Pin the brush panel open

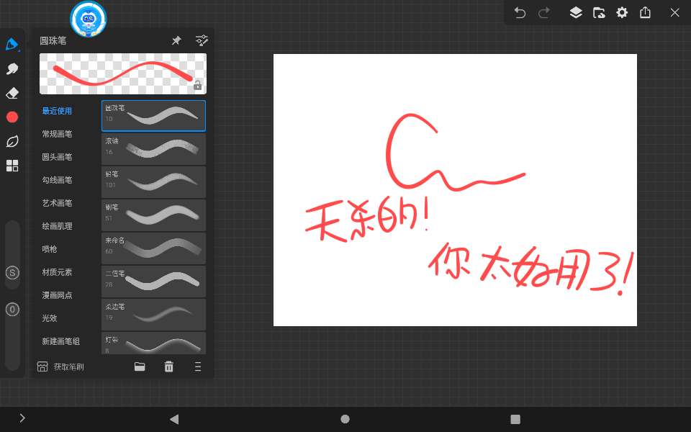(x=176, y=41)
